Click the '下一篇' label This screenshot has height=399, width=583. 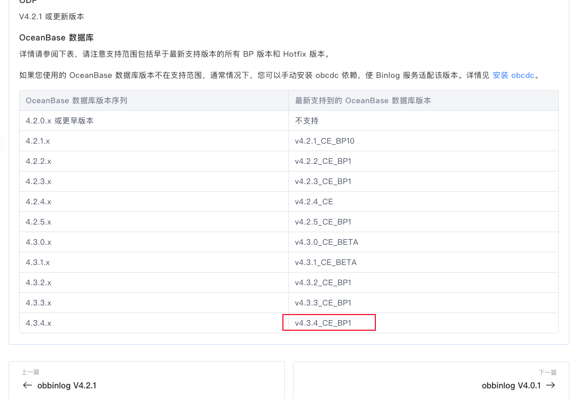[548, 372]
